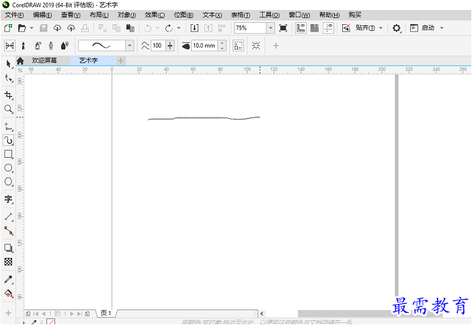Switch to the 艺术字 document tab
The width and height of the screenshot is (474, 327).
tap(89, 60)
